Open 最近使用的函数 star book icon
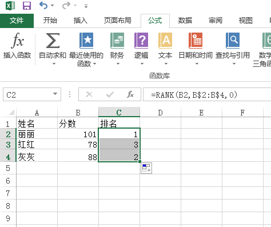The image size is (271, 227). [86, 41]
